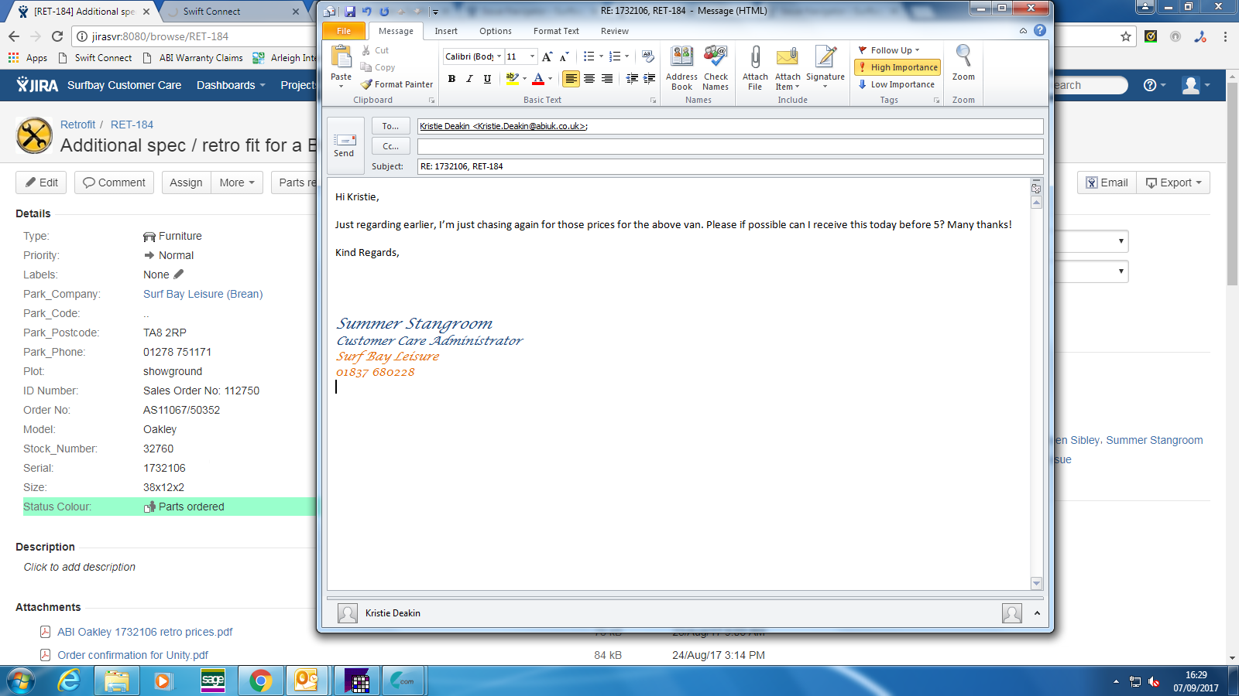Apply red font color

point(538,79)
